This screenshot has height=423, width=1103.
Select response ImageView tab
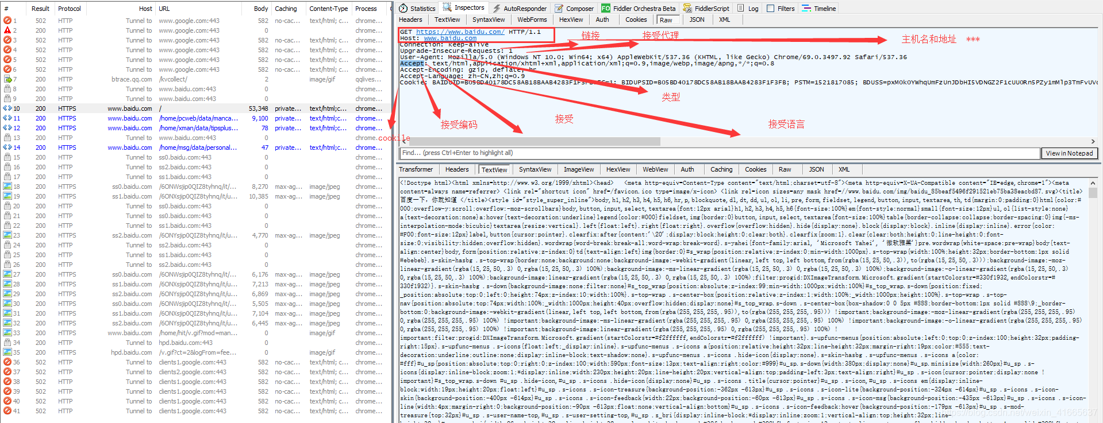[579, 169]
